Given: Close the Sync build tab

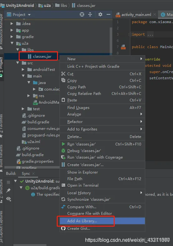Looking at the screenshot, I should (33, 174).
